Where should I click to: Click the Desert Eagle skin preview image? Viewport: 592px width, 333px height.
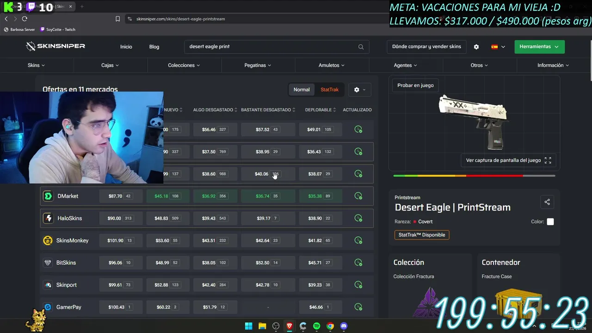click(473, 121)
